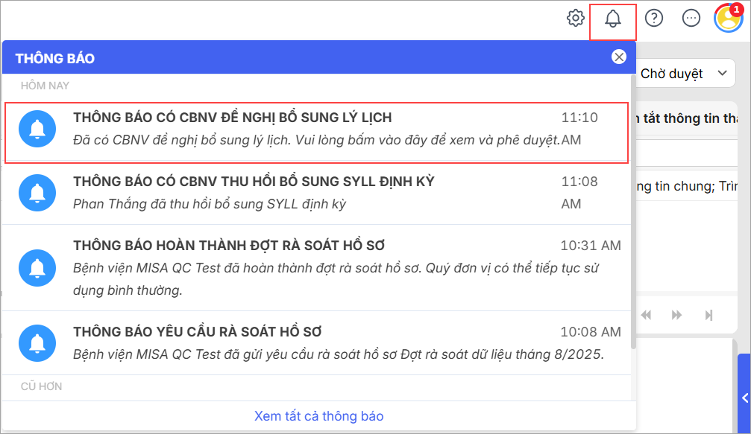The height and width of the screenshot is (434, 751).
Task: Click the Xem tất cả thông báo link
Action: tap(319, 416)
